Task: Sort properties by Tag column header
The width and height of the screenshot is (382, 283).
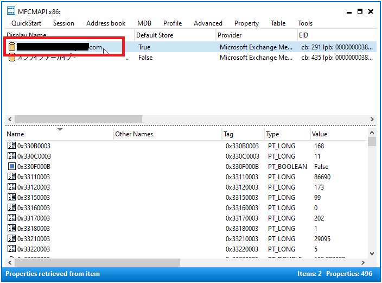Action: [x=228, y=134]
